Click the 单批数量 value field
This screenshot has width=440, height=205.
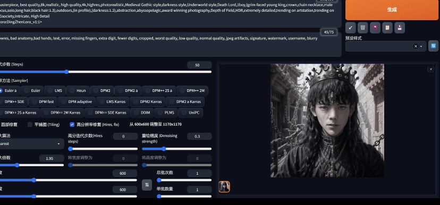(199, 190)
